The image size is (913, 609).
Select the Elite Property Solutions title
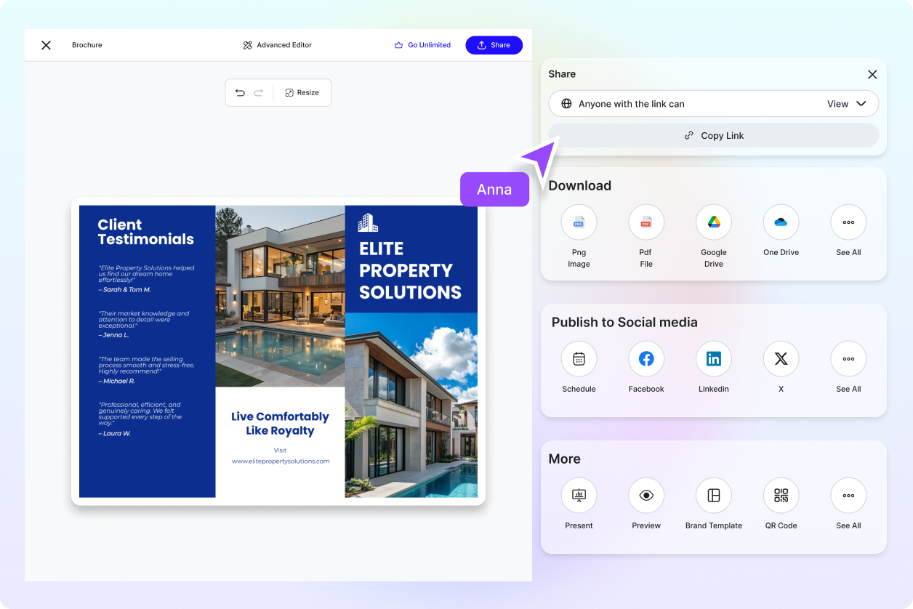(410, 270)
